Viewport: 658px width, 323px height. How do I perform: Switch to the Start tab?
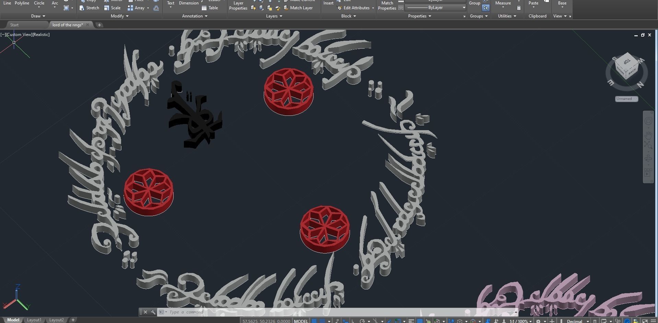(14, 25)
